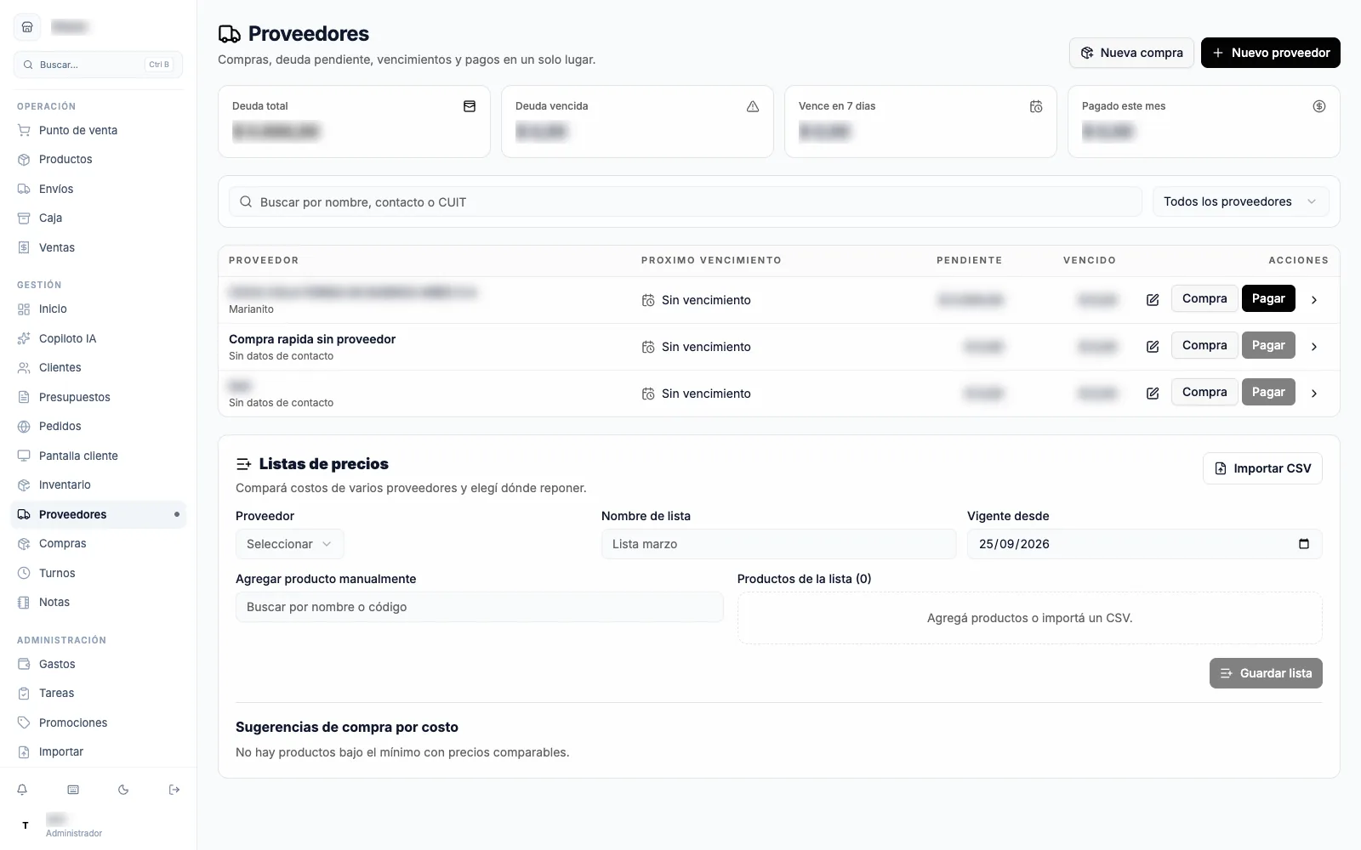
Task: Open calendar picker in Vigente desde
Action: 1304,544
